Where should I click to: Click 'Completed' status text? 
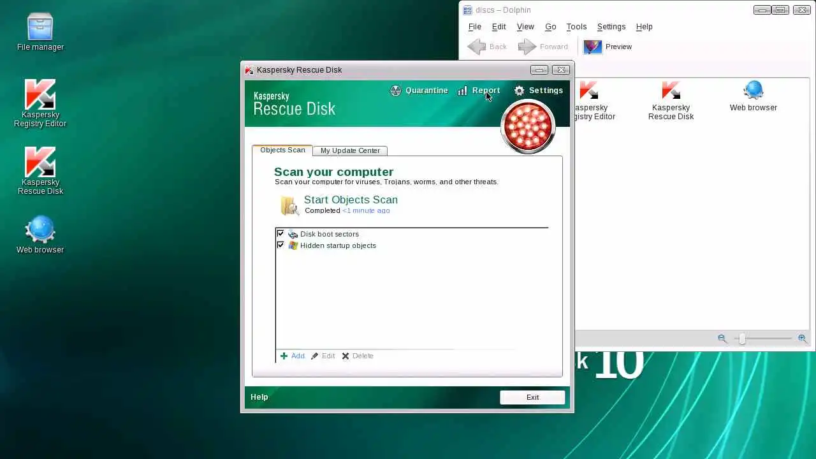click(323, 210)
